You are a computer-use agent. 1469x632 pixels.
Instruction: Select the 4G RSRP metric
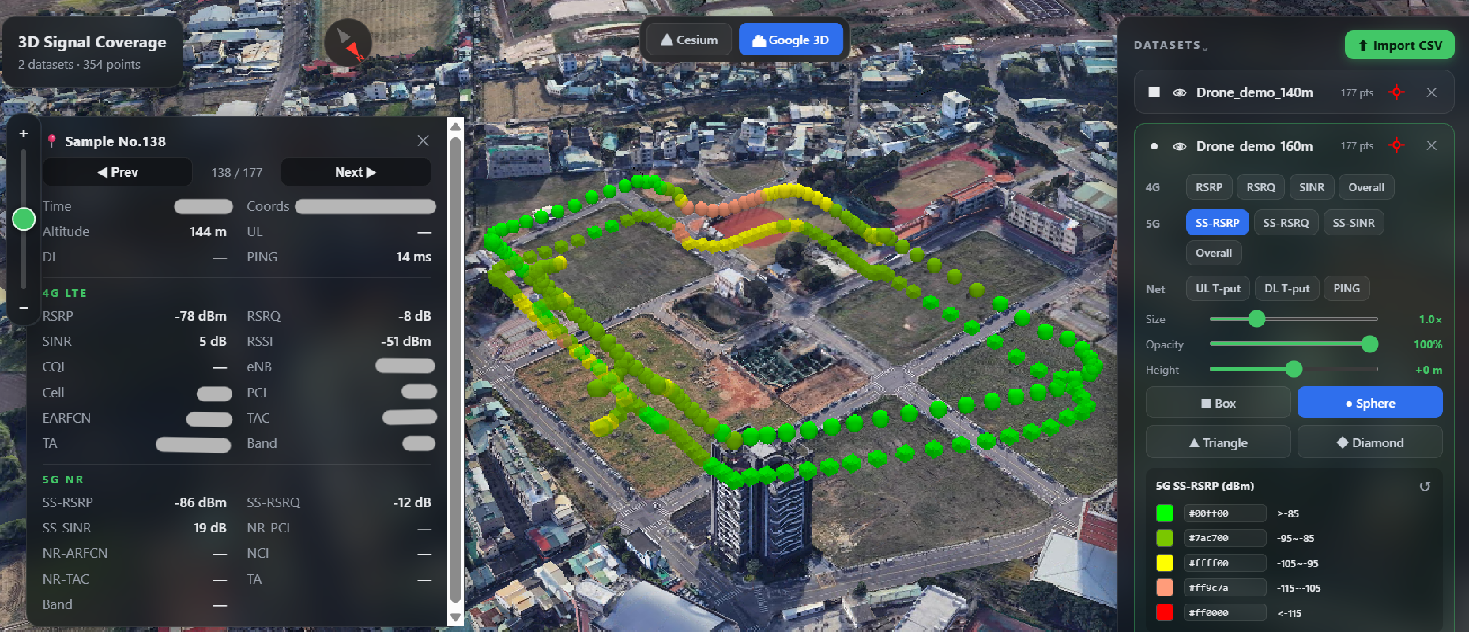click(x=1208, y=187)
